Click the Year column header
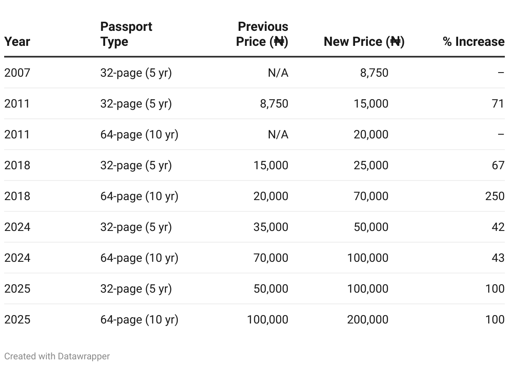Screen dimensions: 509x366 tap(17, 42)
